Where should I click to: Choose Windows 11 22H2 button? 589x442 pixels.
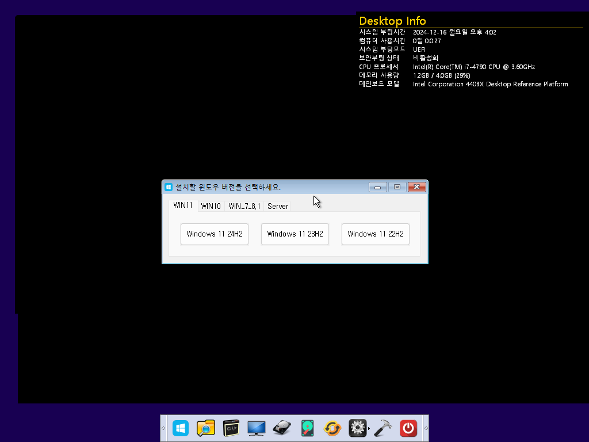(x=375, y=234)
